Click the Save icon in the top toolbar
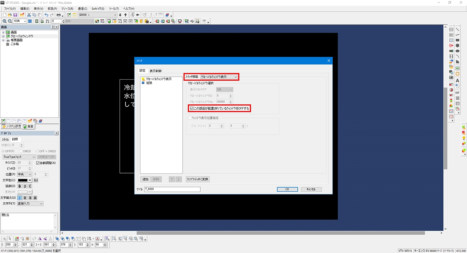This screenshot has height=253, width=467. tap(15, 15)
